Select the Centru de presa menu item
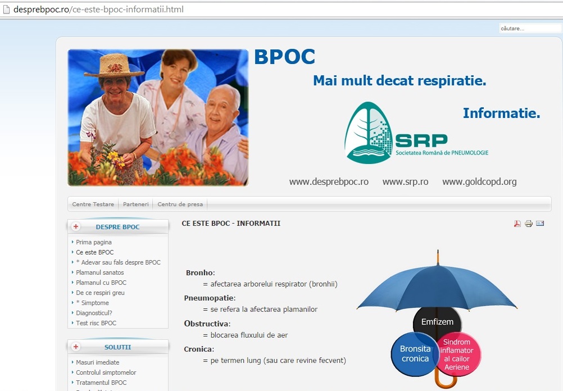The height and width of the screenshot is (391, 563). pyautogui.click(x=180, y=204)
